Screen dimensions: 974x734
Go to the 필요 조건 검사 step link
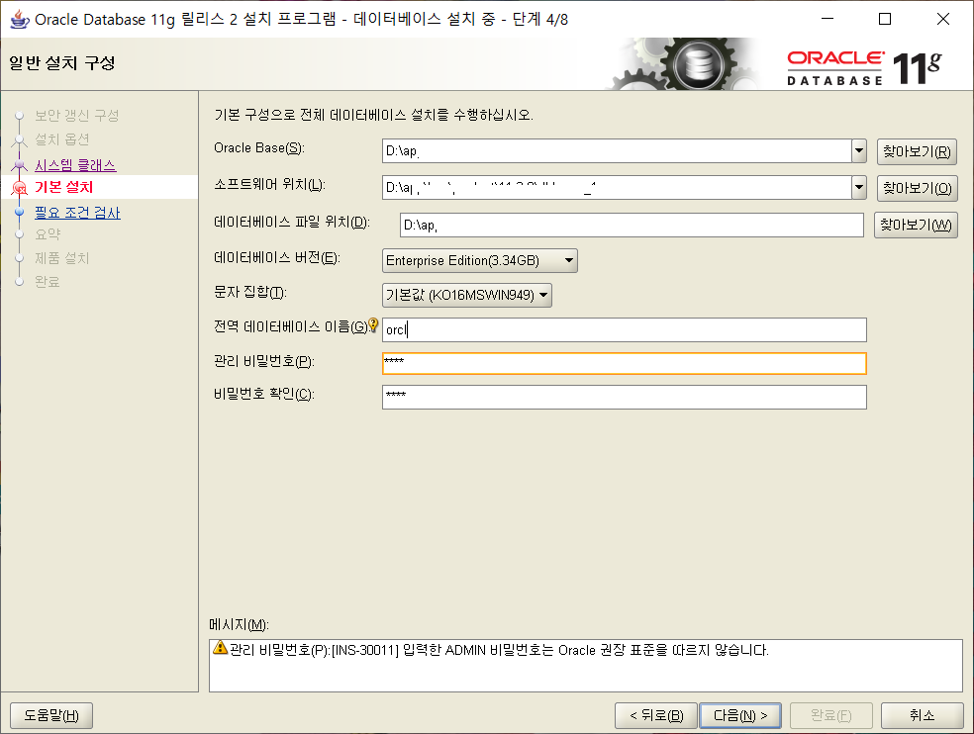click(x=77, y=213)
